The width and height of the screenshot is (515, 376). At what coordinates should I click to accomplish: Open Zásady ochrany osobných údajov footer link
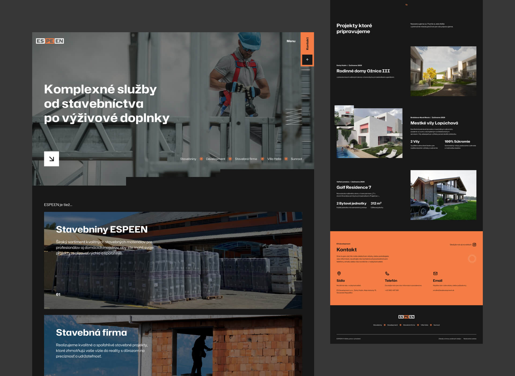point(450,339)
